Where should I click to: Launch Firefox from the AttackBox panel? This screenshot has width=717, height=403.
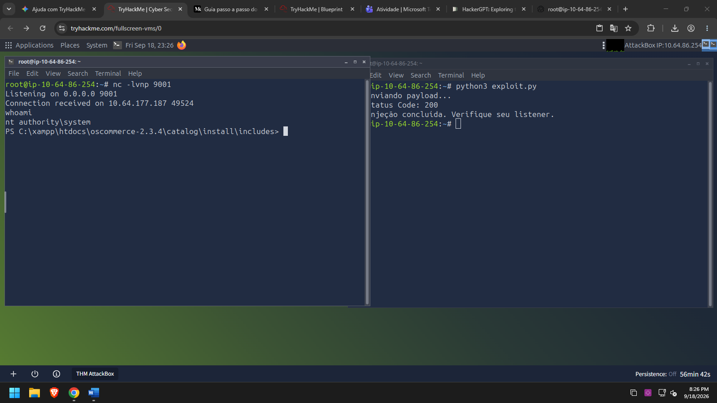point(182,45)
